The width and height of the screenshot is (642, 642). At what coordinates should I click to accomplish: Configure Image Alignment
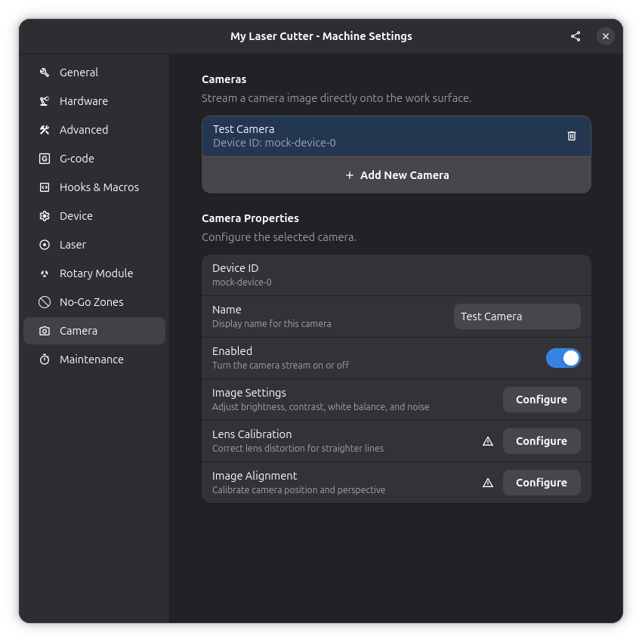pos(542,483)
